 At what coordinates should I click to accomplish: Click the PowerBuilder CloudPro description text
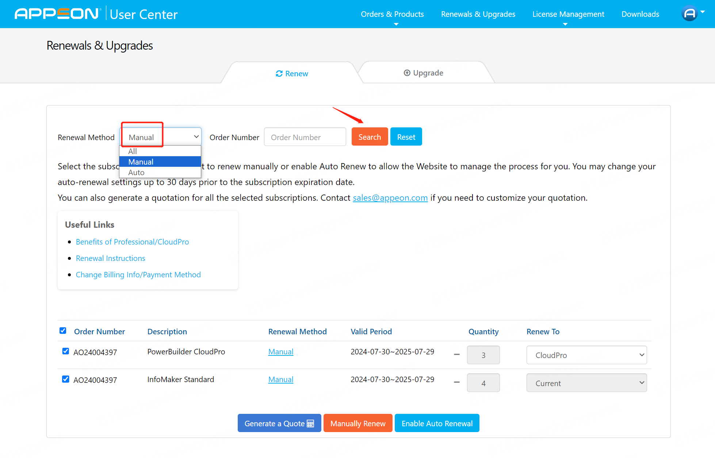click(186, 351)
